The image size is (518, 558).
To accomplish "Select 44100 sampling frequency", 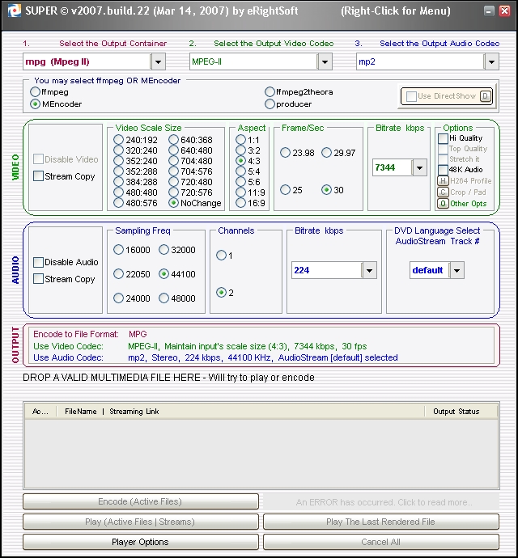I will click(x=163, y=274).
